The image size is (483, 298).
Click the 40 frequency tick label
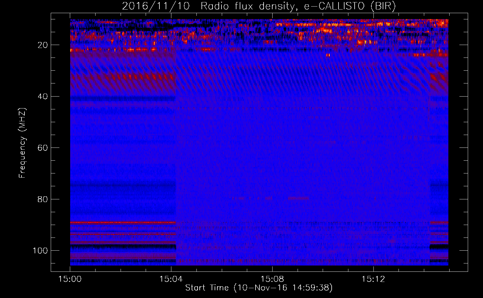[x=43, y=97]
